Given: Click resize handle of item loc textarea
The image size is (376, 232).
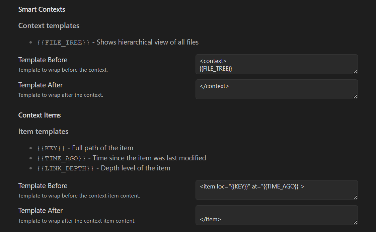Looking at the screenshot, I should coord(355,198).
